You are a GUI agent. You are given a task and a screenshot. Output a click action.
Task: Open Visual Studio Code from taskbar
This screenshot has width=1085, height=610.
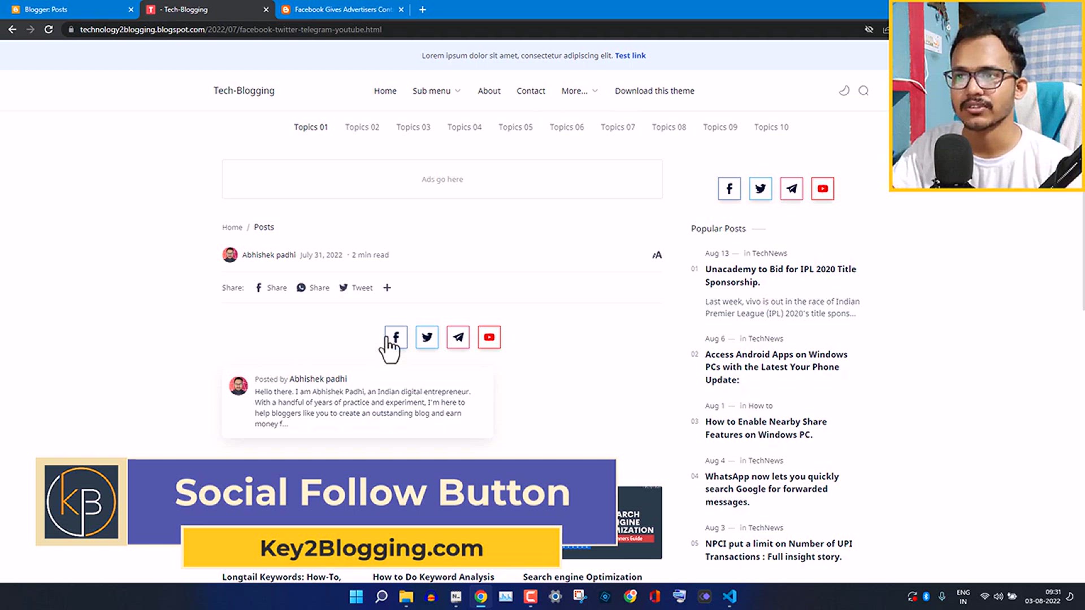730,596
